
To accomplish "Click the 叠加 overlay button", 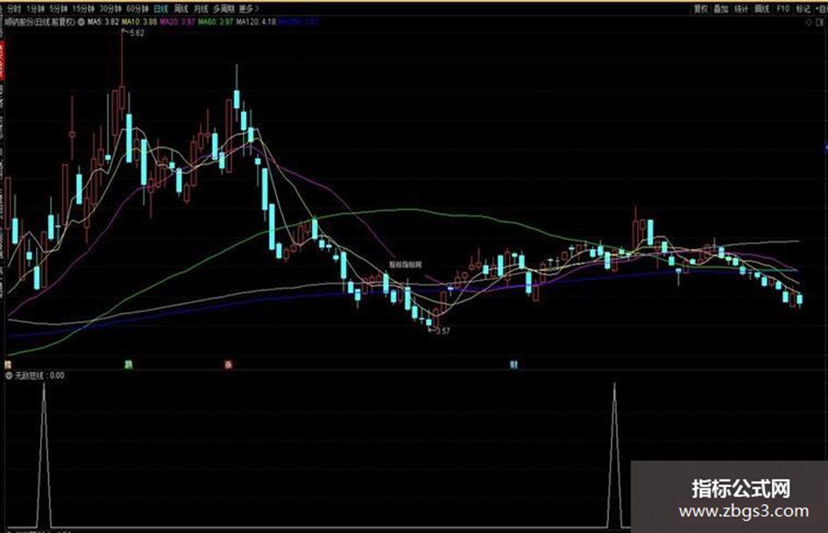I will (721, 9).
